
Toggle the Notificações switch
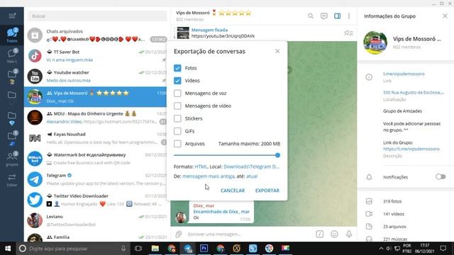click(x=441, y=176)
